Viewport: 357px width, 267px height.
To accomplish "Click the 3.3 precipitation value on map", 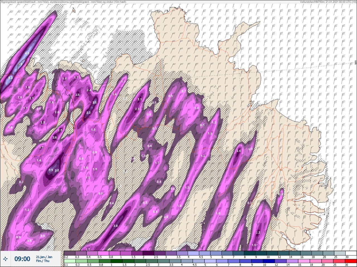I will click(88, 113).
